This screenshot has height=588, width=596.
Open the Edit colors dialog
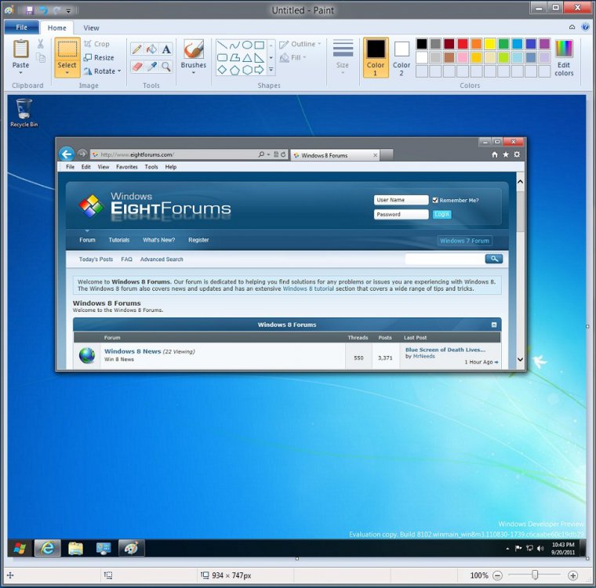point(564,58)
